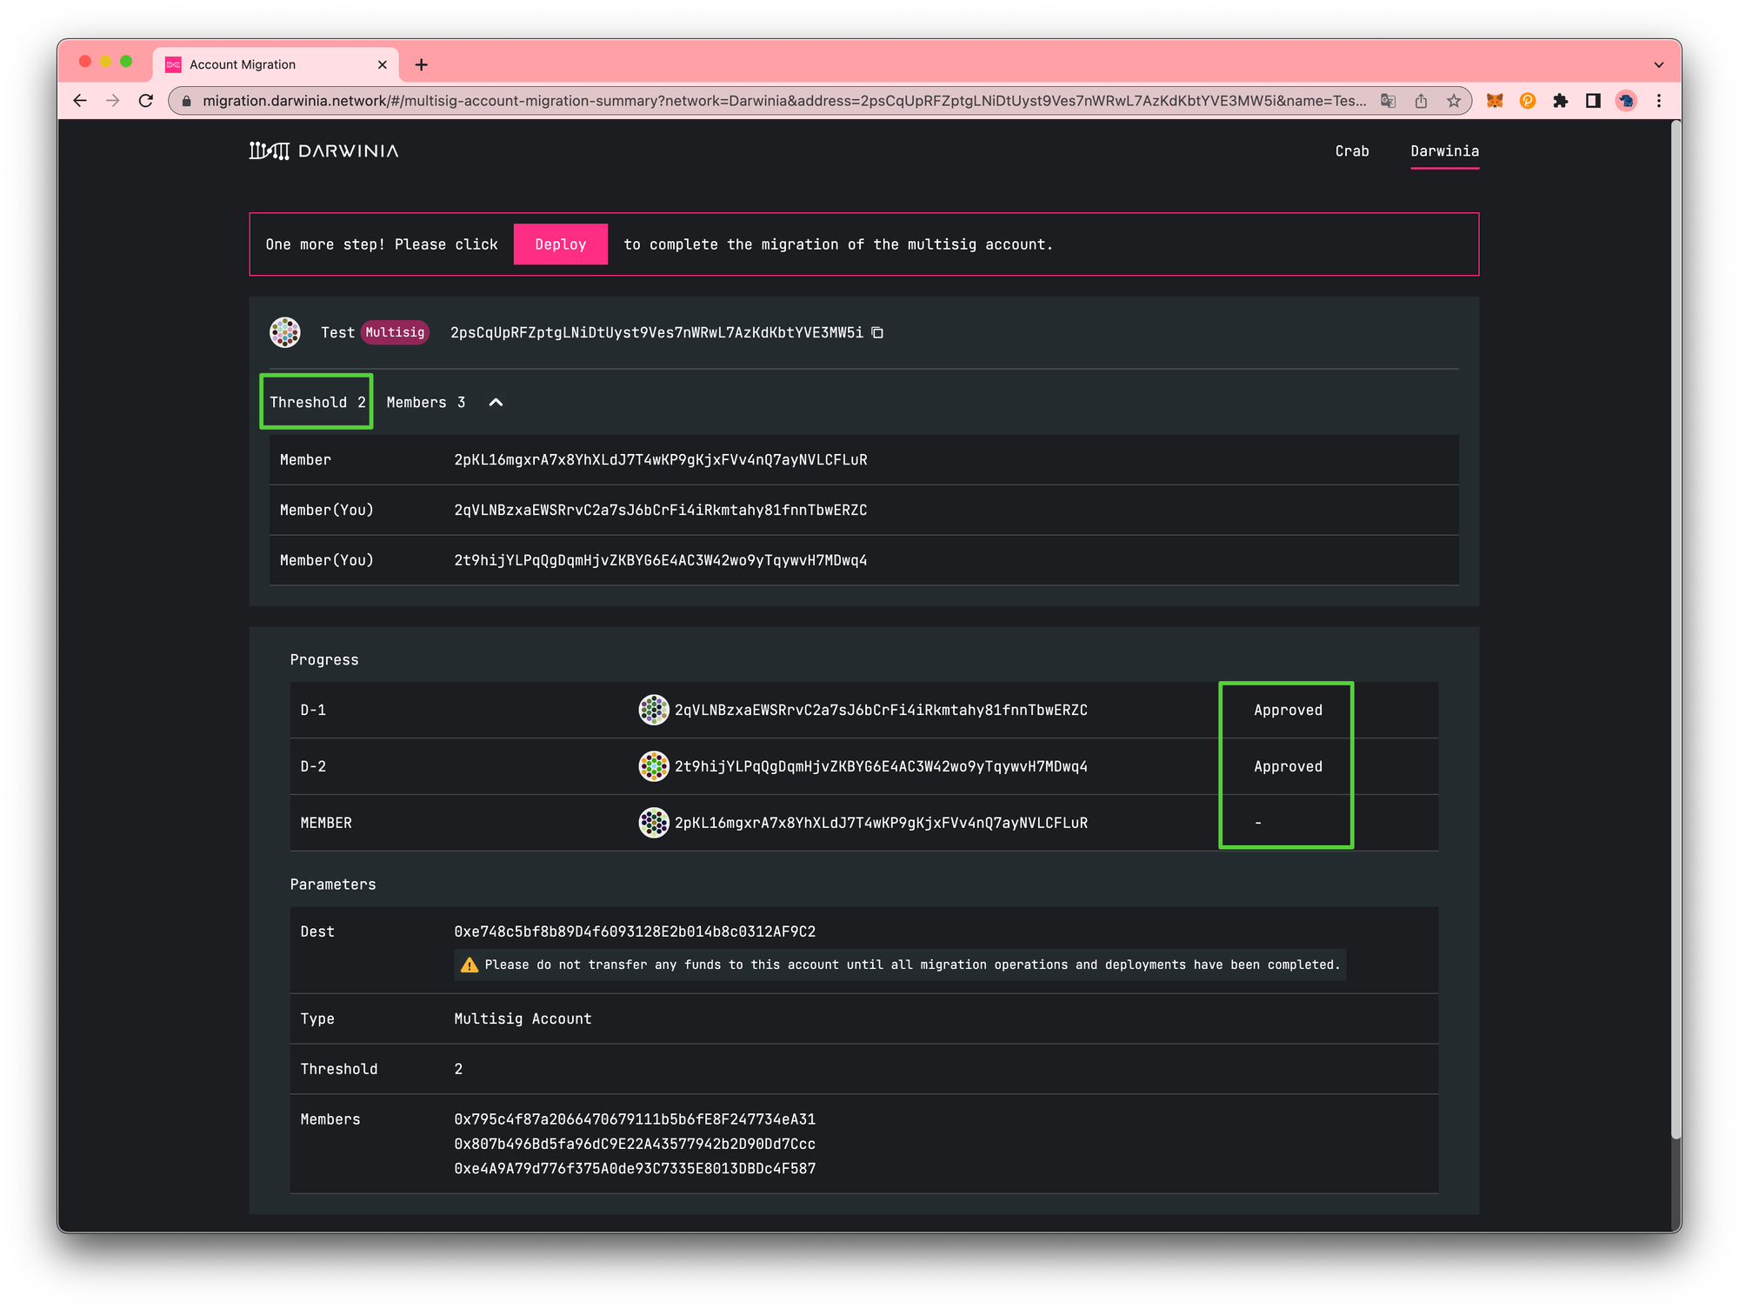Open Chrome three-dot menu

(1659, 101)
